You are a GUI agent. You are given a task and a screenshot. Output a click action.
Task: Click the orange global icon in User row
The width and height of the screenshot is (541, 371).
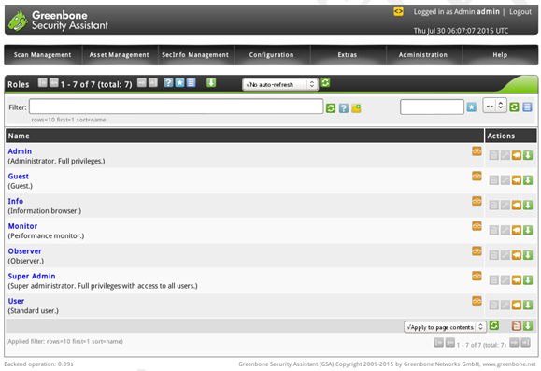pyautogui.click(x=477, y=301)
